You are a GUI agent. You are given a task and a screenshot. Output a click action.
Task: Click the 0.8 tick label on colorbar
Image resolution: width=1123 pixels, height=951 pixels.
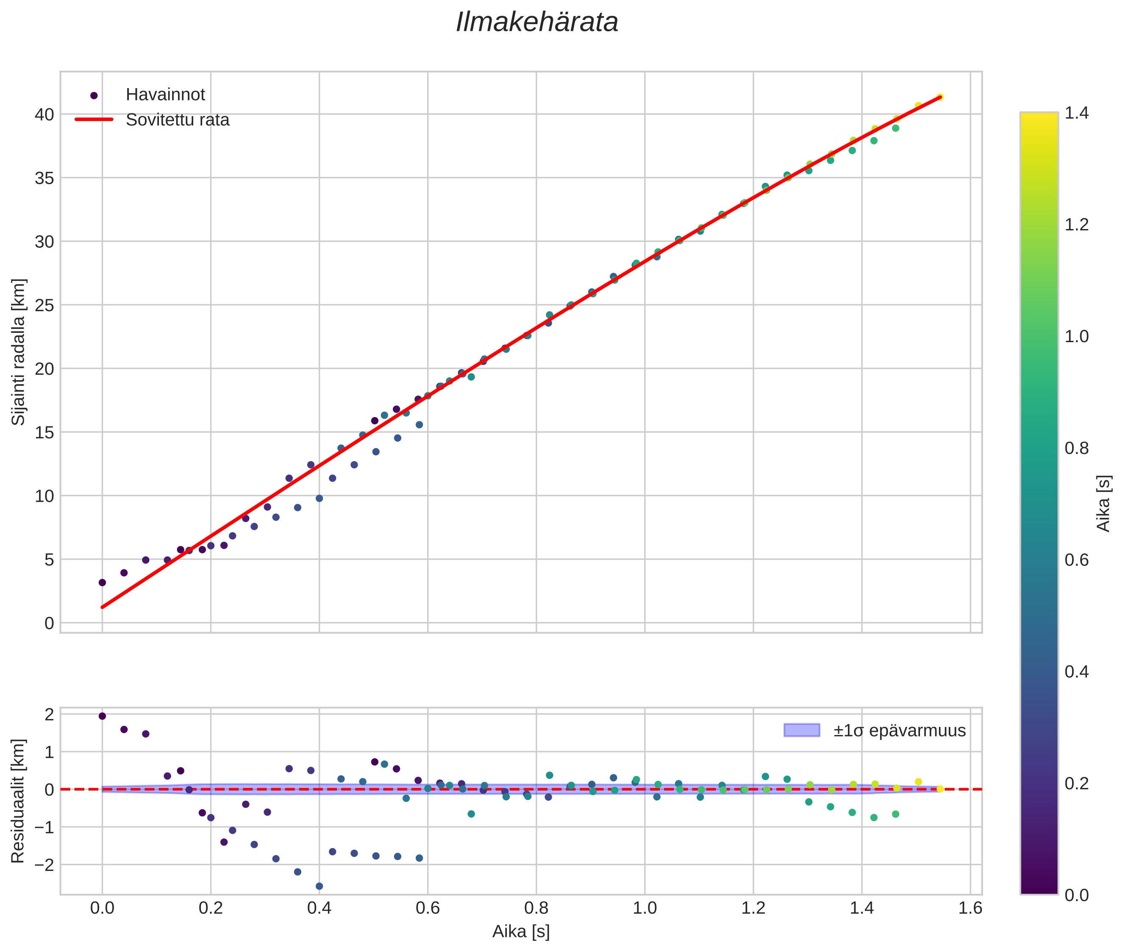[x=1076, y=448]
